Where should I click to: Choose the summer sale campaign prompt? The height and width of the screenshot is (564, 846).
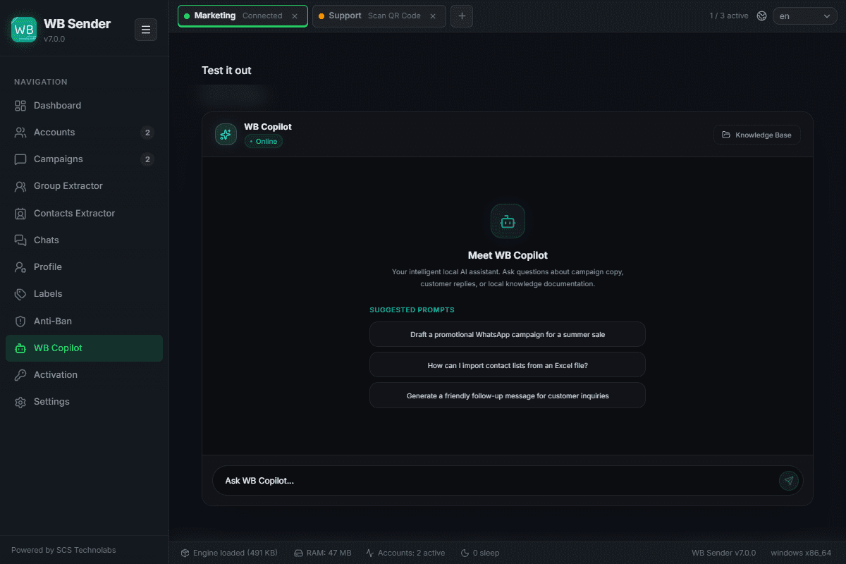pos(508,334)
